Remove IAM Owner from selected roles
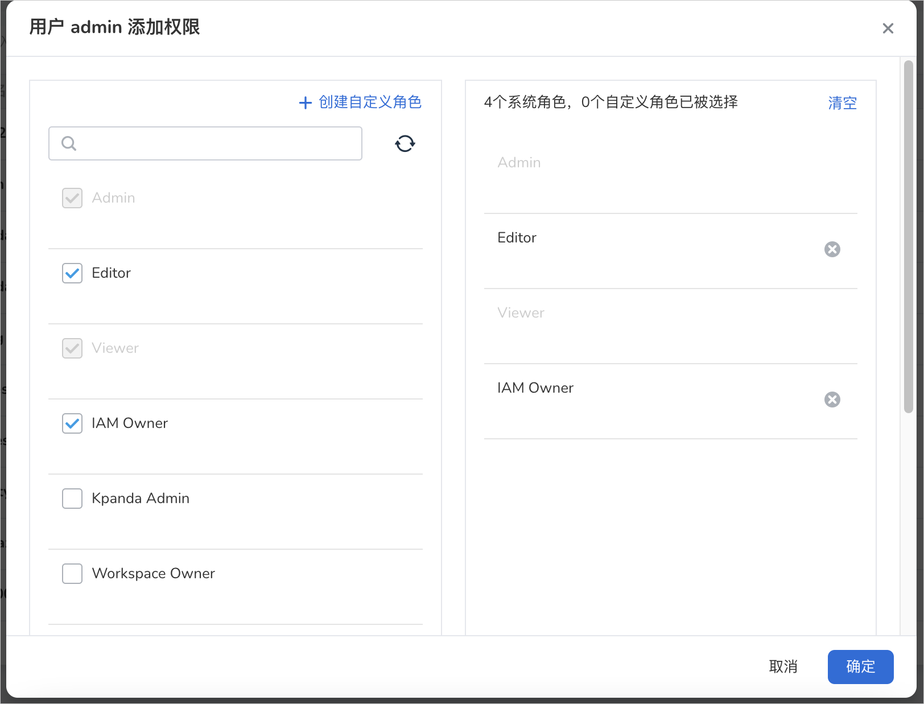This screenshot has height=704, width=924. point(832,400)
